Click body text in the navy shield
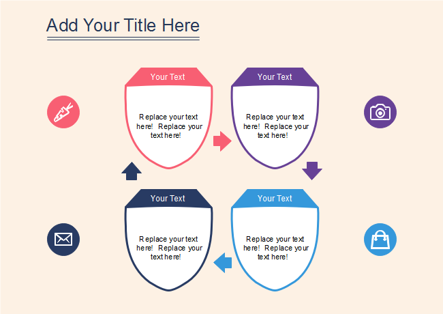This screenshot has height=314, width=443. [169, 248]
